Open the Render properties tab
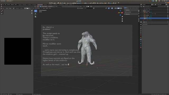This screenshot has height=95, width=169. (x=141, y=27)
